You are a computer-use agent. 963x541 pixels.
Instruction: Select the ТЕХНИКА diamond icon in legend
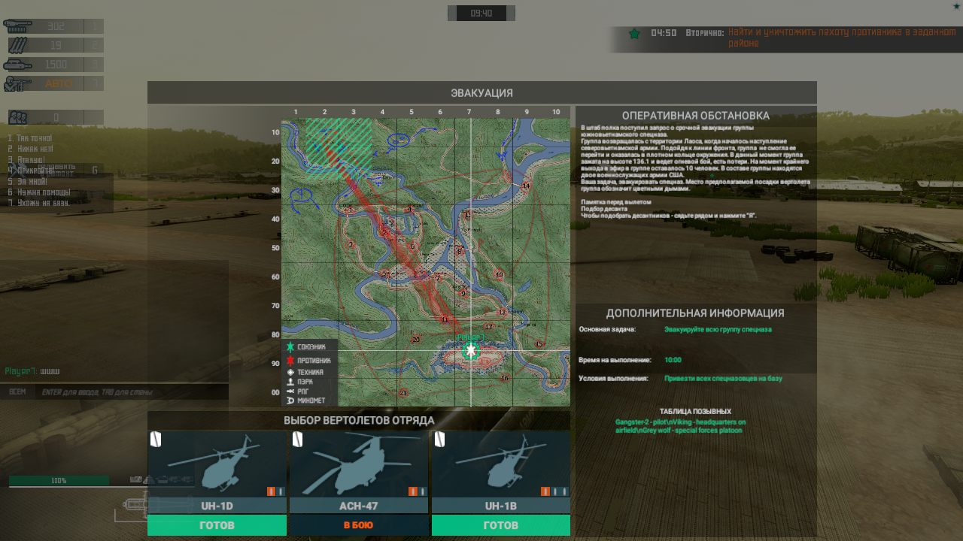[290, 372]
